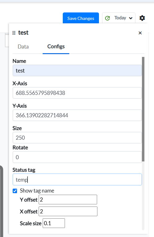
Task: Click the Y-Axis value field
Action: [77, 115]
